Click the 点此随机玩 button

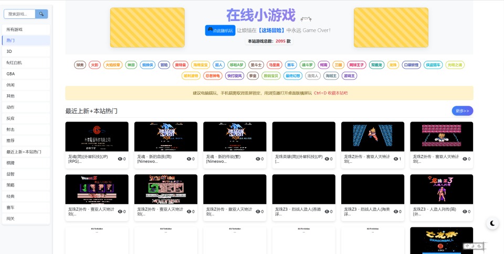(x=220, y=30)
